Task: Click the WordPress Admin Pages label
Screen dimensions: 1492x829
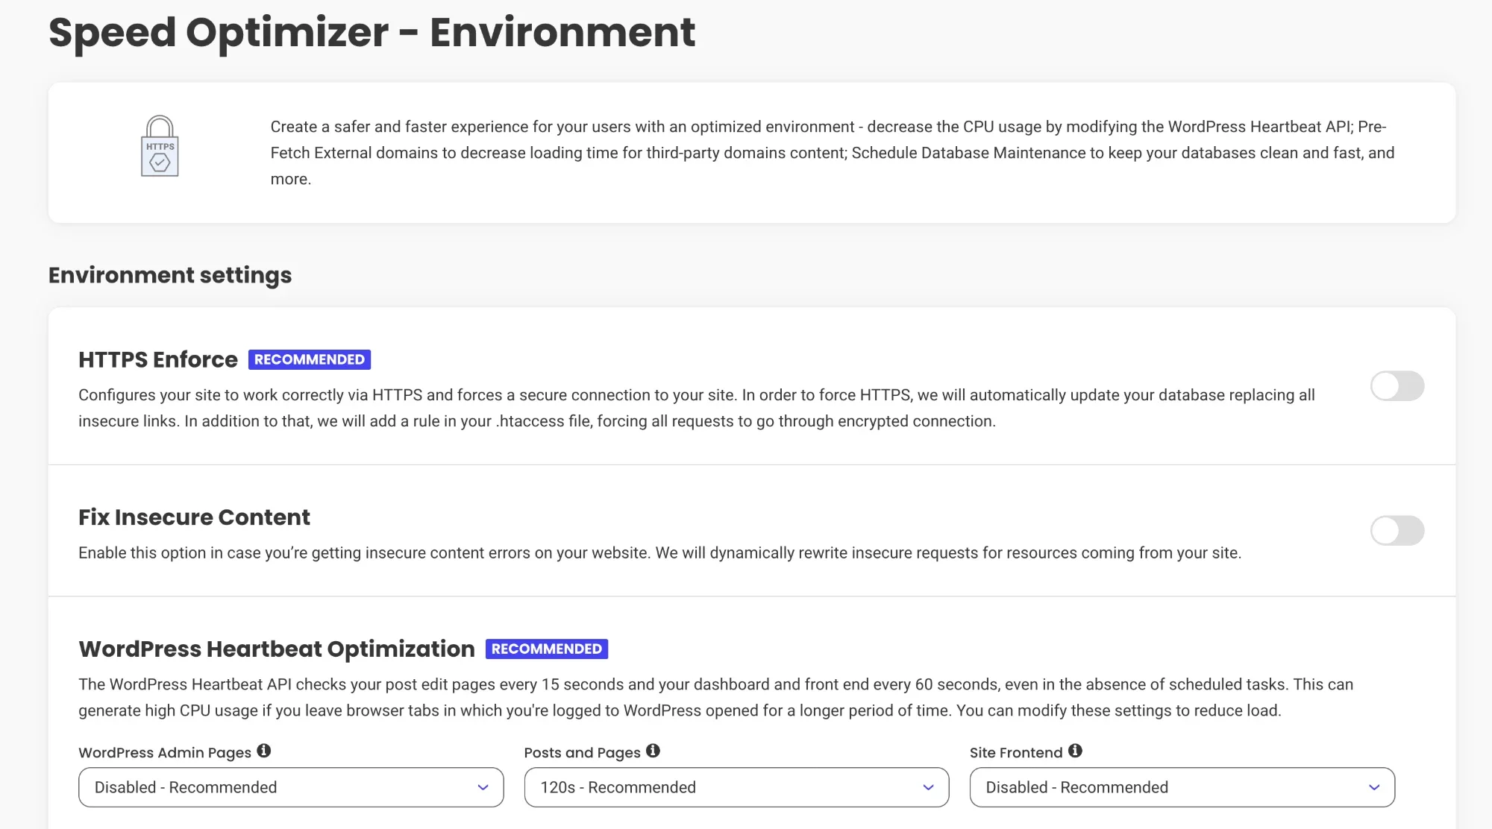Action: pos(165,752)
